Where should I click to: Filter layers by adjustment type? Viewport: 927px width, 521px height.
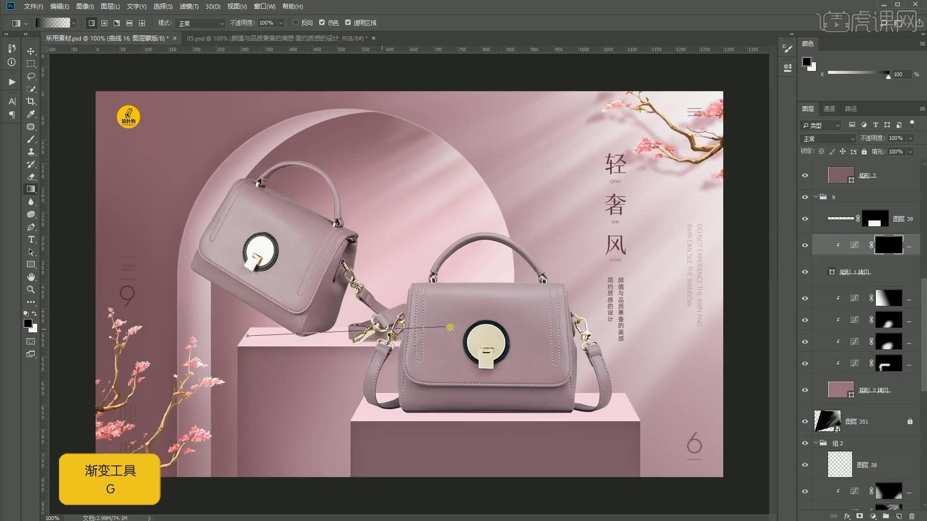pos(864,125)
